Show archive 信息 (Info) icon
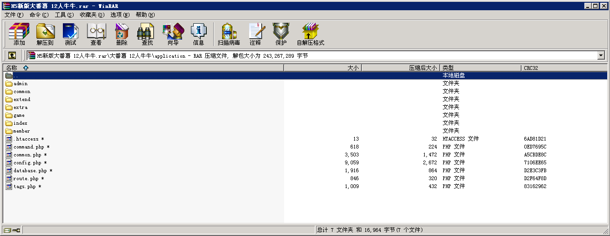Viewport: 610px width, 236px height. click(198, 34)
